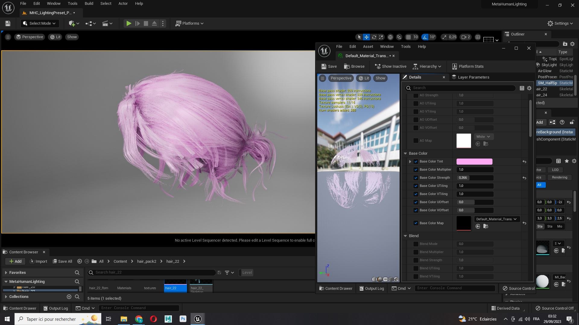Enable the Blend Mode parameter checkbox

416,244
